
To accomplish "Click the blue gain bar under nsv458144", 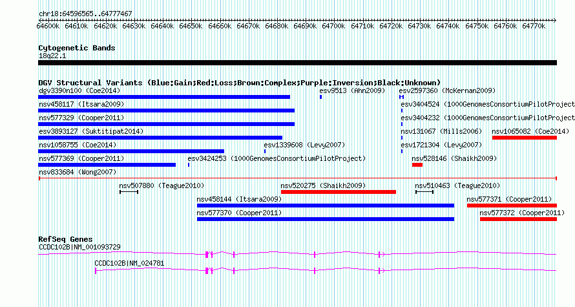I will tap(326, 206).
